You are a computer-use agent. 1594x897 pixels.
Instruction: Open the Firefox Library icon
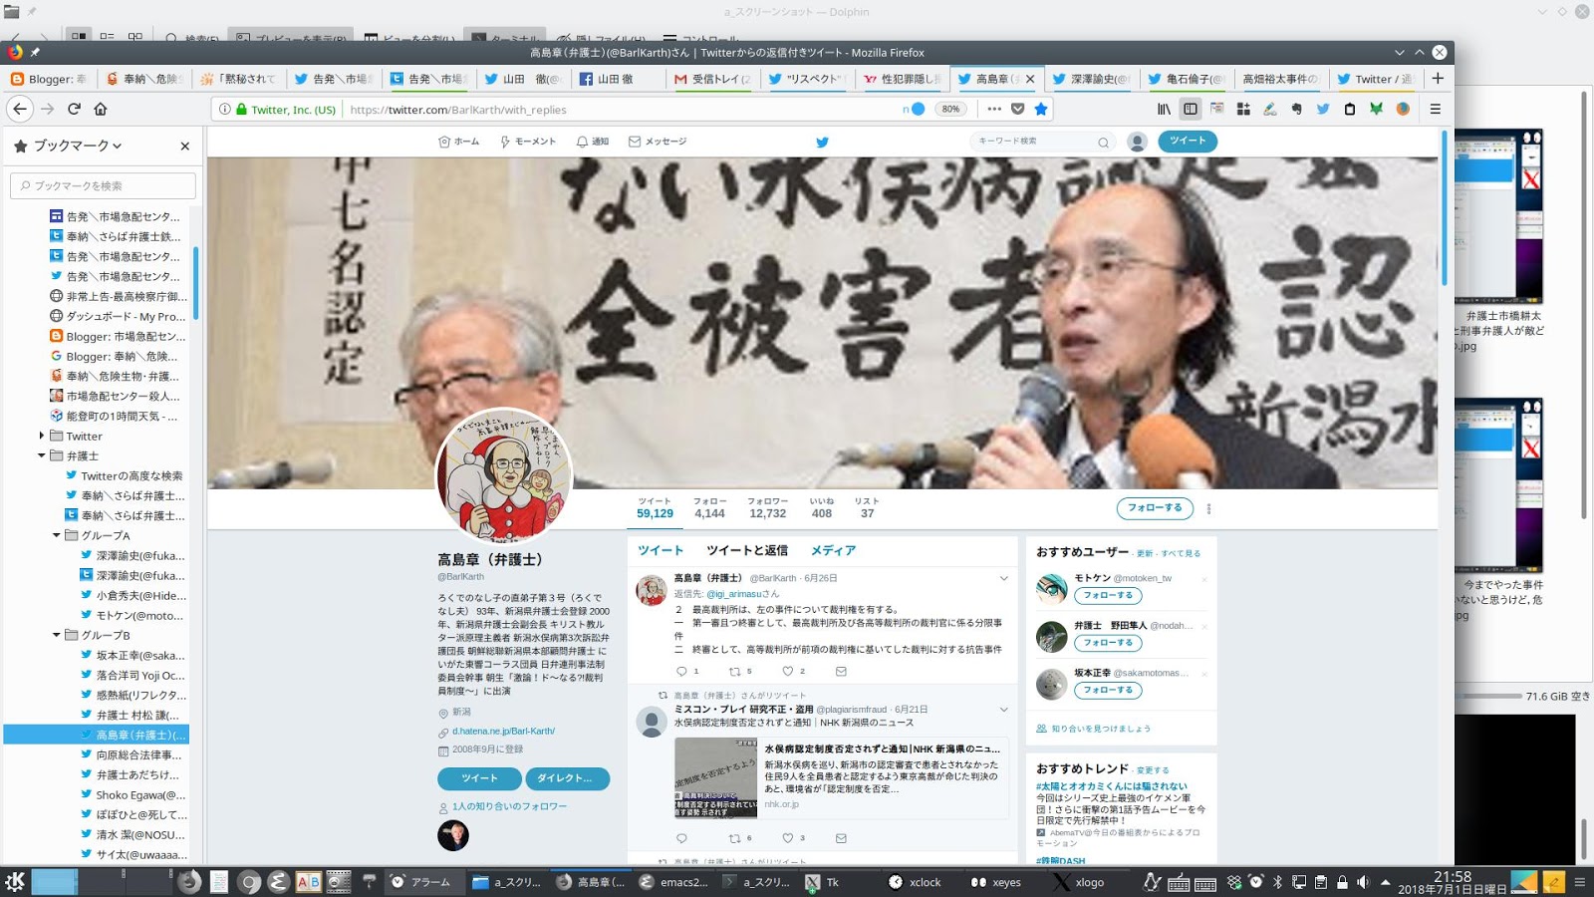click(x=1164, y=109)
